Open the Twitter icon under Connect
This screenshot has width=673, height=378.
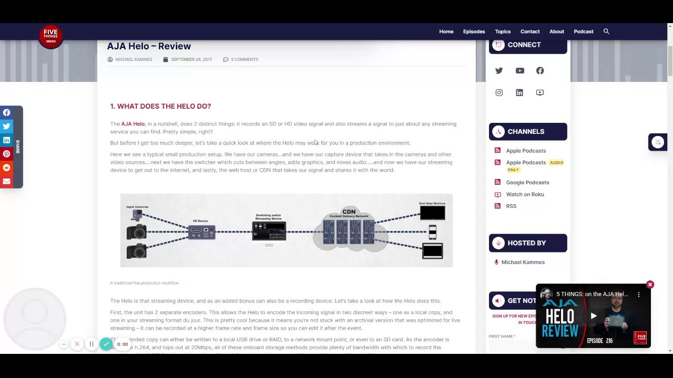(x=499, y=71)
